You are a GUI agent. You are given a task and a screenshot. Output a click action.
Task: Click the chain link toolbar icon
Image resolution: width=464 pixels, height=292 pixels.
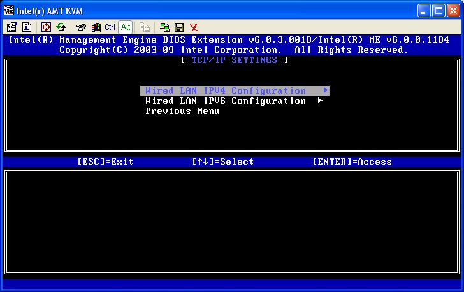click(80, 27)
